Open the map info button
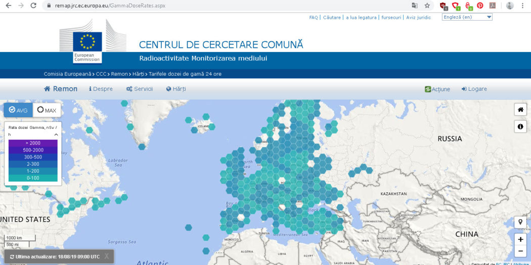Viewport: 531px width, 265px height. pyautogui.click(x=520, y=126)
